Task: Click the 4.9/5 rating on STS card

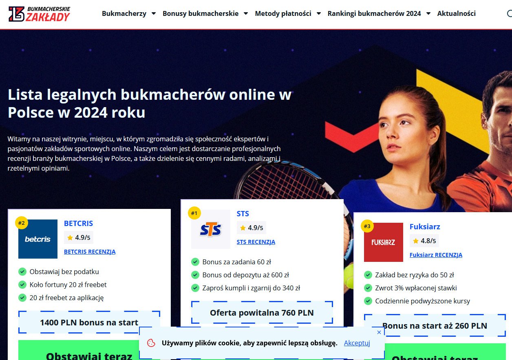Action: (x=252, y=228)
